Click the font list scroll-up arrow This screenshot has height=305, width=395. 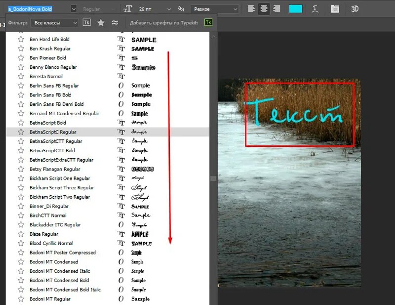click(x=213, y=37)
